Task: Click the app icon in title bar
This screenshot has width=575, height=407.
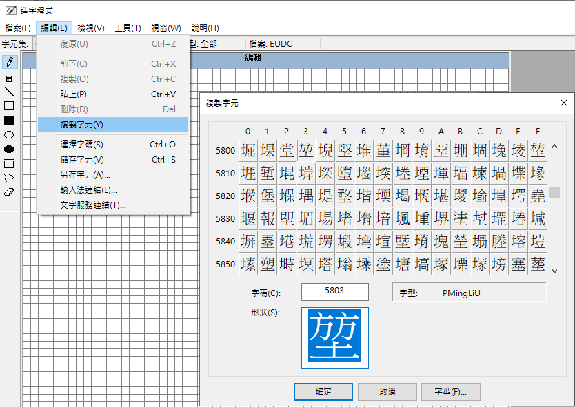Action: (10, 10)
